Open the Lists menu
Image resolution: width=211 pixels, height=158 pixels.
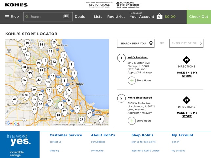click(x=98, y=17)
